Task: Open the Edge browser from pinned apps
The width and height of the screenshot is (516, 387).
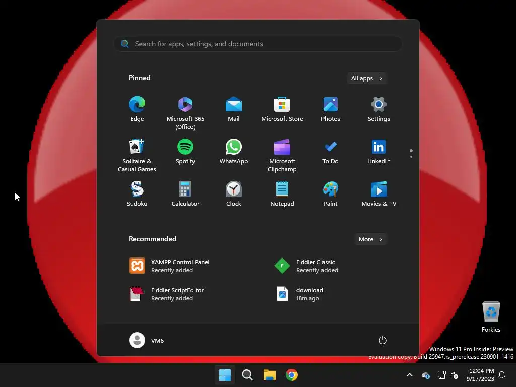Action: pos(137,109)
